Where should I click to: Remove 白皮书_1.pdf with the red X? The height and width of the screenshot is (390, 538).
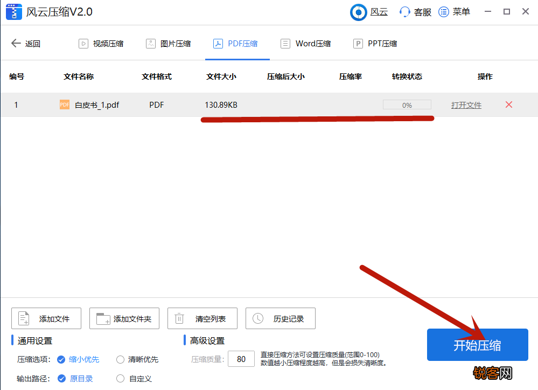pos(509,105)
